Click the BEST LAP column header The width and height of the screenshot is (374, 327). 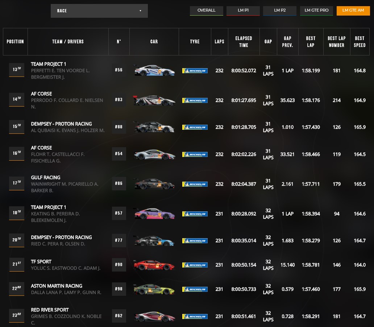point(311,42)
